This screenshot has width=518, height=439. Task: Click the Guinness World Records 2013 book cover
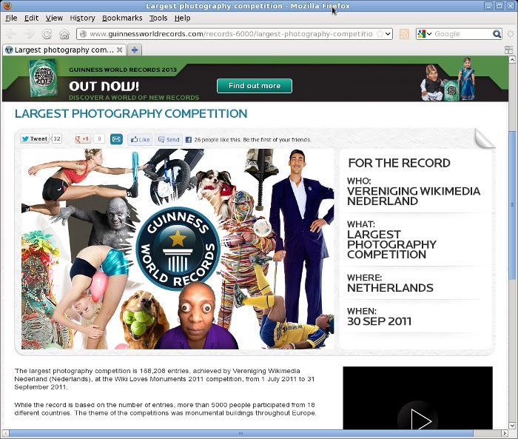click(x=43, y=78)
